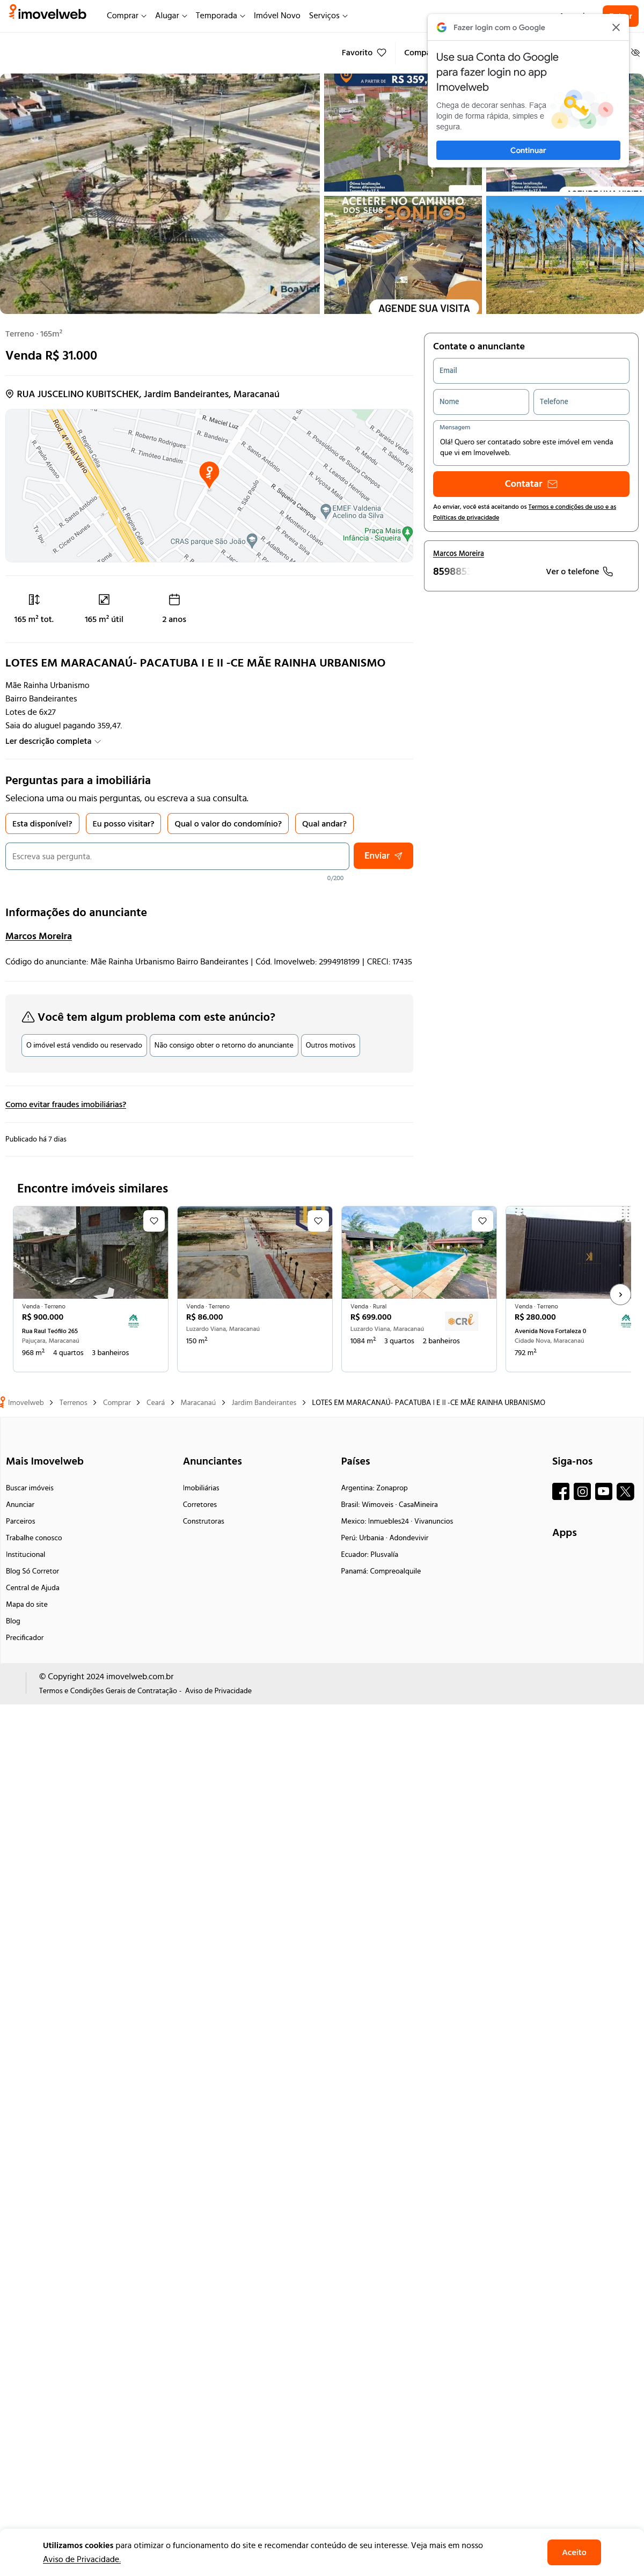Open Políticas de privacidade link

466,517
